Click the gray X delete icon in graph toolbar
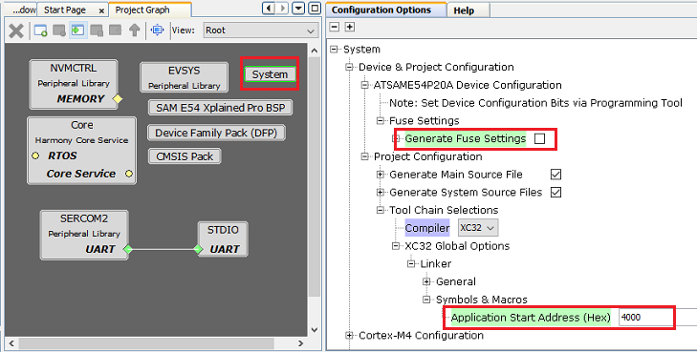The height and width of the screenshot is (352, 697). 16,31
